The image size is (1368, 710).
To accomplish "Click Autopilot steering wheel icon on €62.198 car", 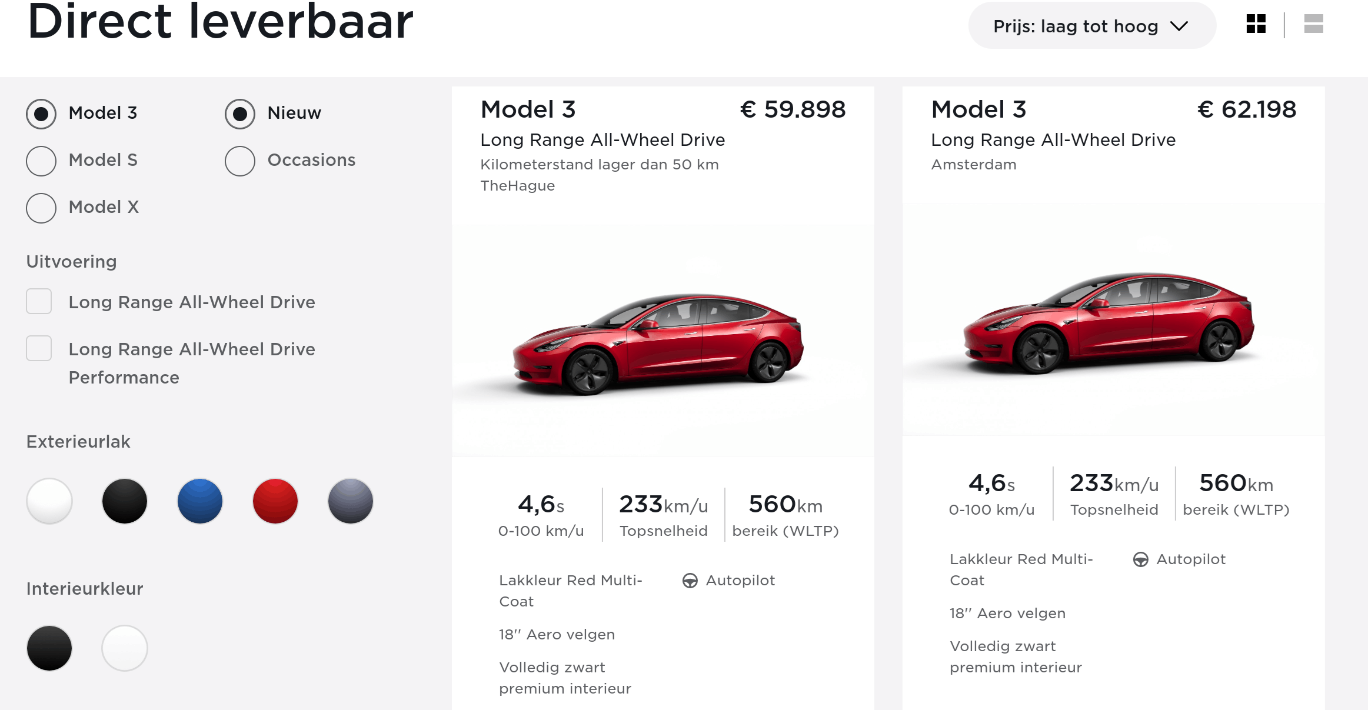I will coord(1141,559).
